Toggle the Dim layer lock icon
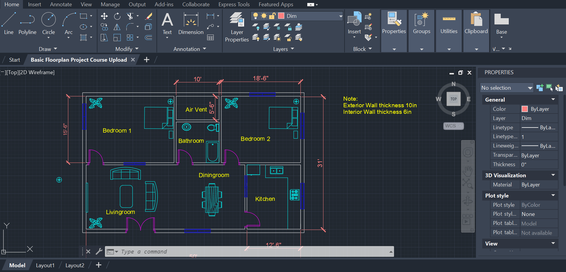The width and height of the screenshot is (566, 272). point(272,16)
